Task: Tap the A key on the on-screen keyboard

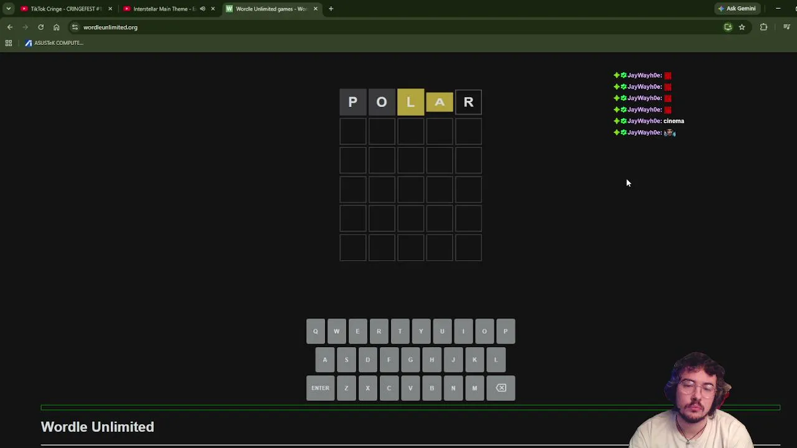Action: [325, 360]
